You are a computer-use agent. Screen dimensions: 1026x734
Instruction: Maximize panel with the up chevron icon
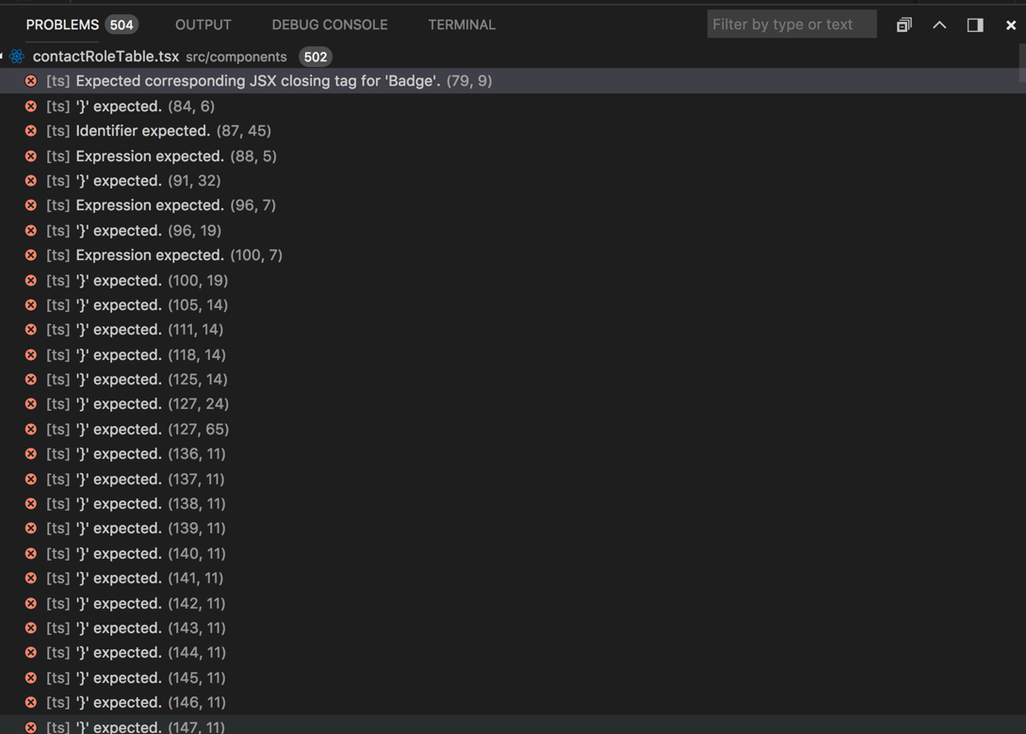pos(939,24)
